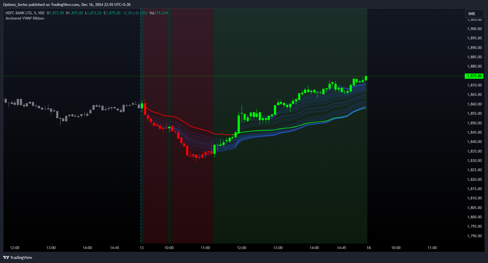Click the 1,860.00 price axis label
Image resolution: width=488 pixels, height=263 pixels.
[474, 104]
